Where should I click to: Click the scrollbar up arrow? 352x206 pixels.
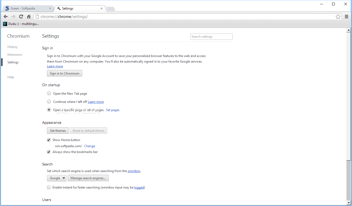click(x=349, y=30)
